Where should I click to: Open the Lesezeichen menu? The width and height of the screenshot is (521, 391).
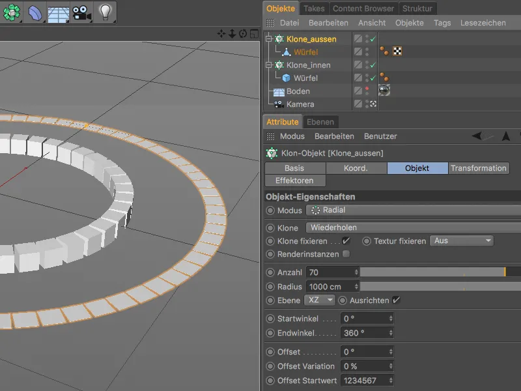483,23
